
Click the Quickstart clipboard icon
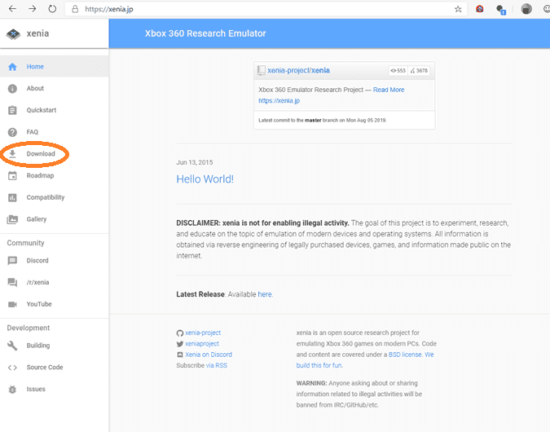(12, 110)
